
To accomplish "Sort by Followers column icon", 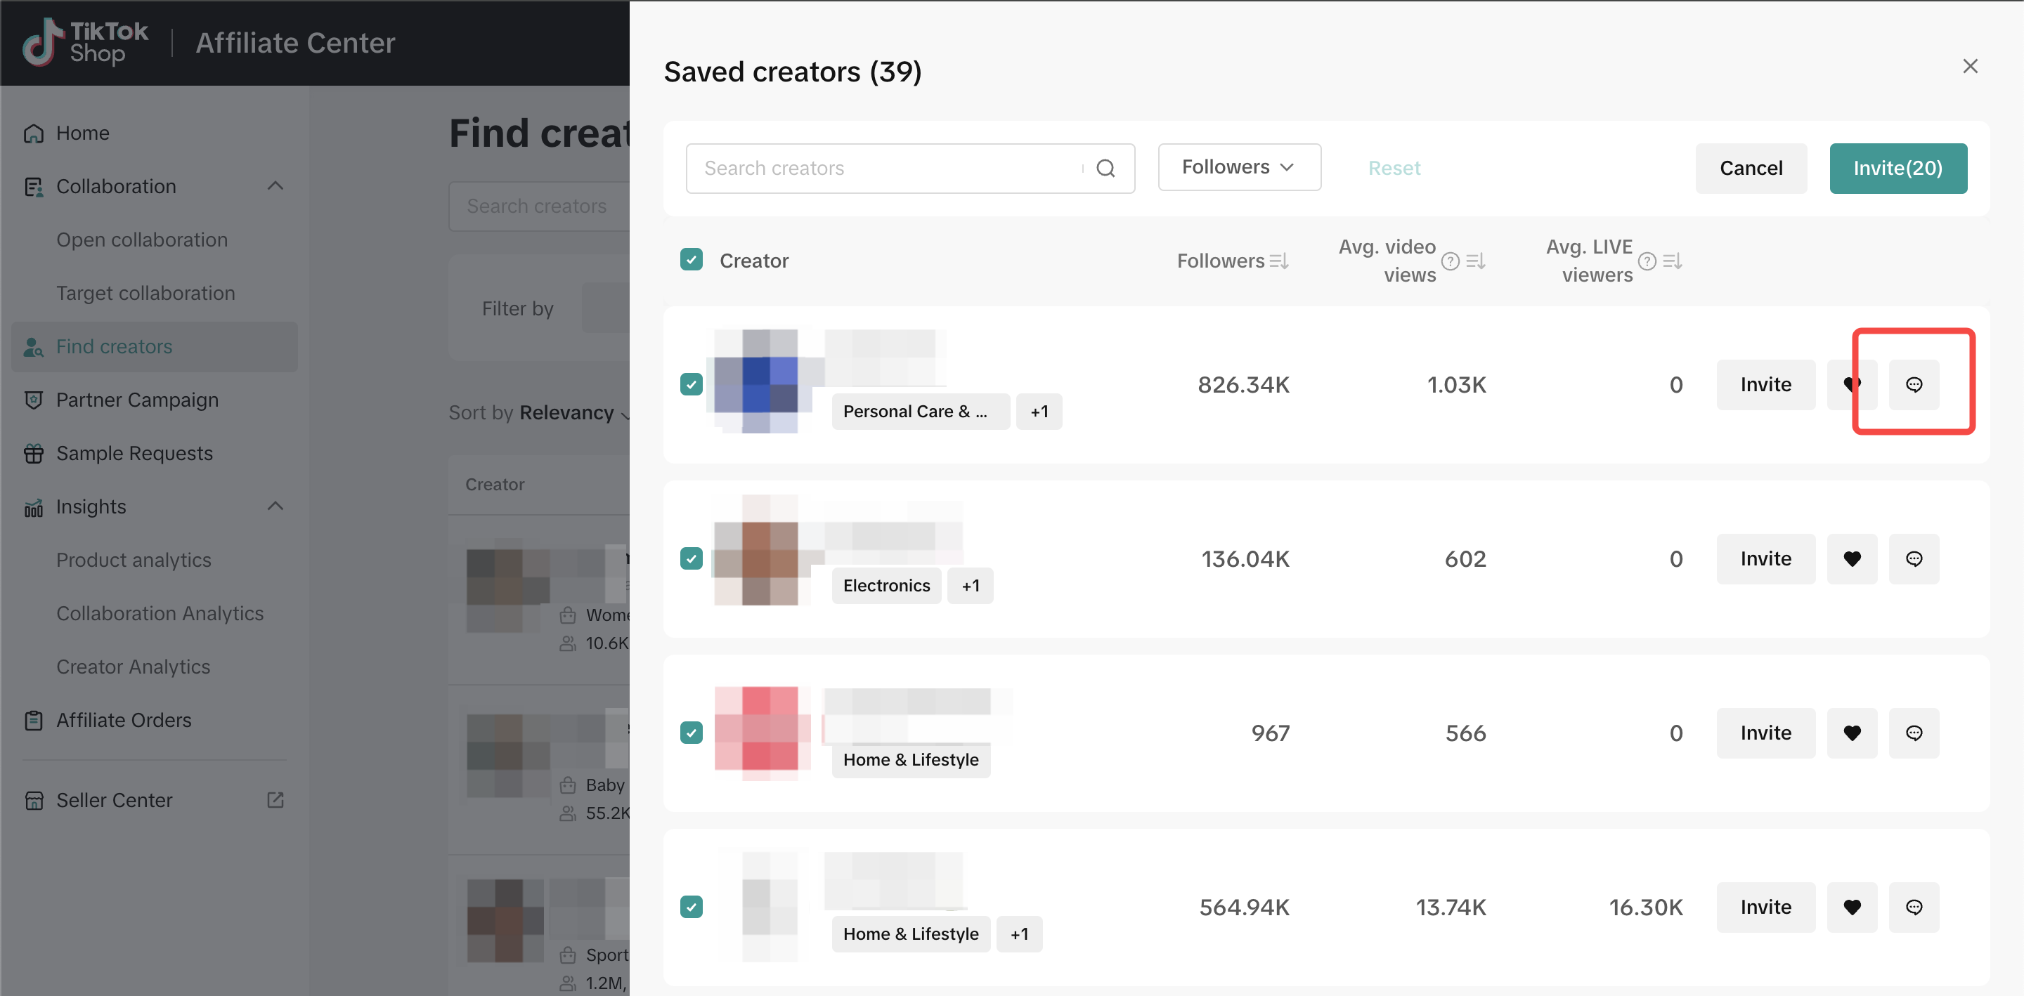I will click(1278, 261).
